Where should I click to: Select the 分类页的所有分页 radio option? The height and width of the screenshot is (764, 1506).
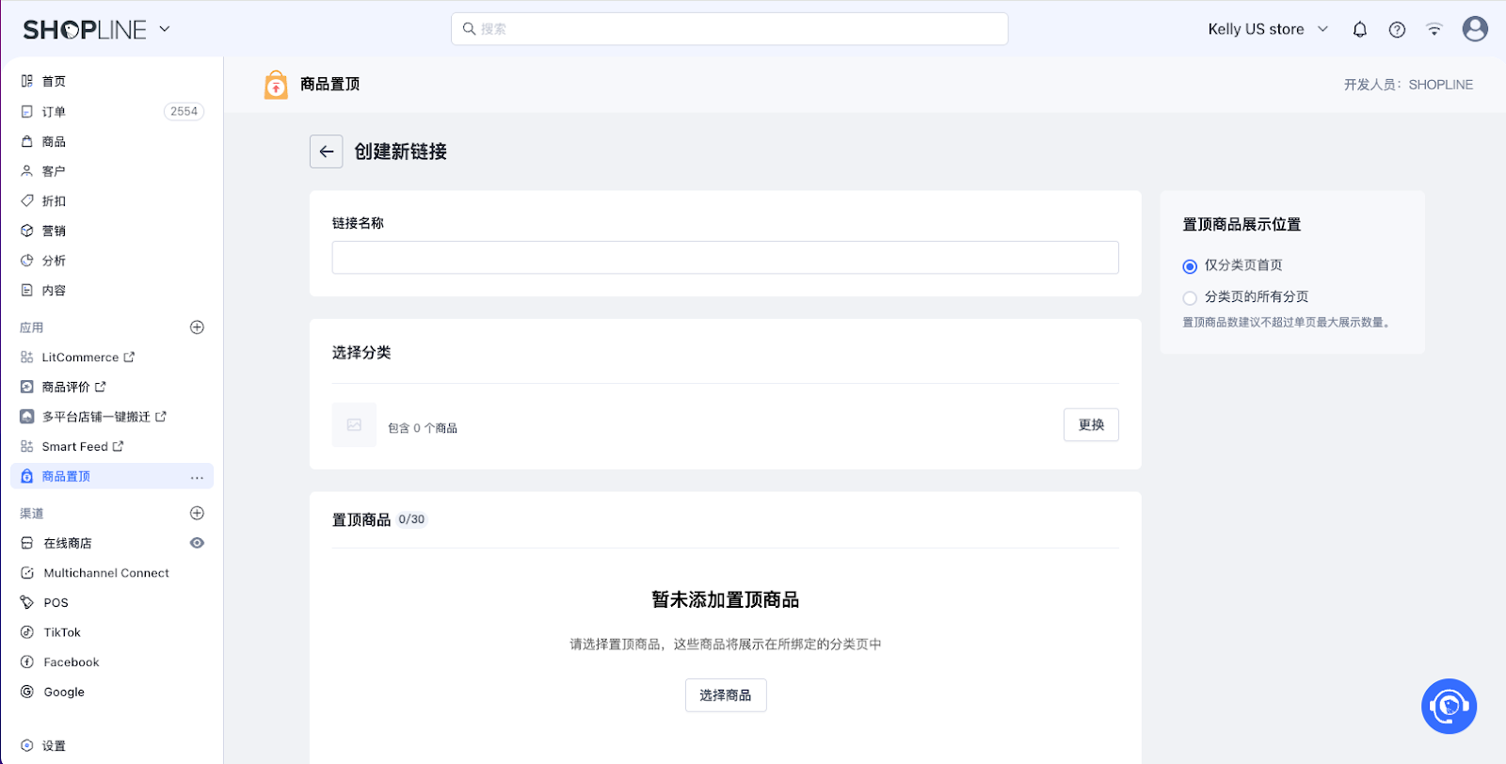click(1190, 298)
